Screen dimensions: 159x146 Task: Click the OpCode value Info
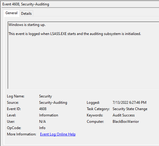point(42,128)
